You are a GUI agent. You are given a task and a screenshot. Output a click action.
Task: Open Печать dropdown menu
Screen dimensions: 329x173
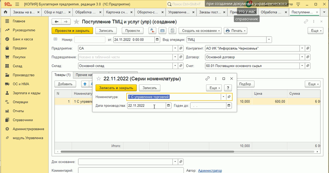point(235,31)
